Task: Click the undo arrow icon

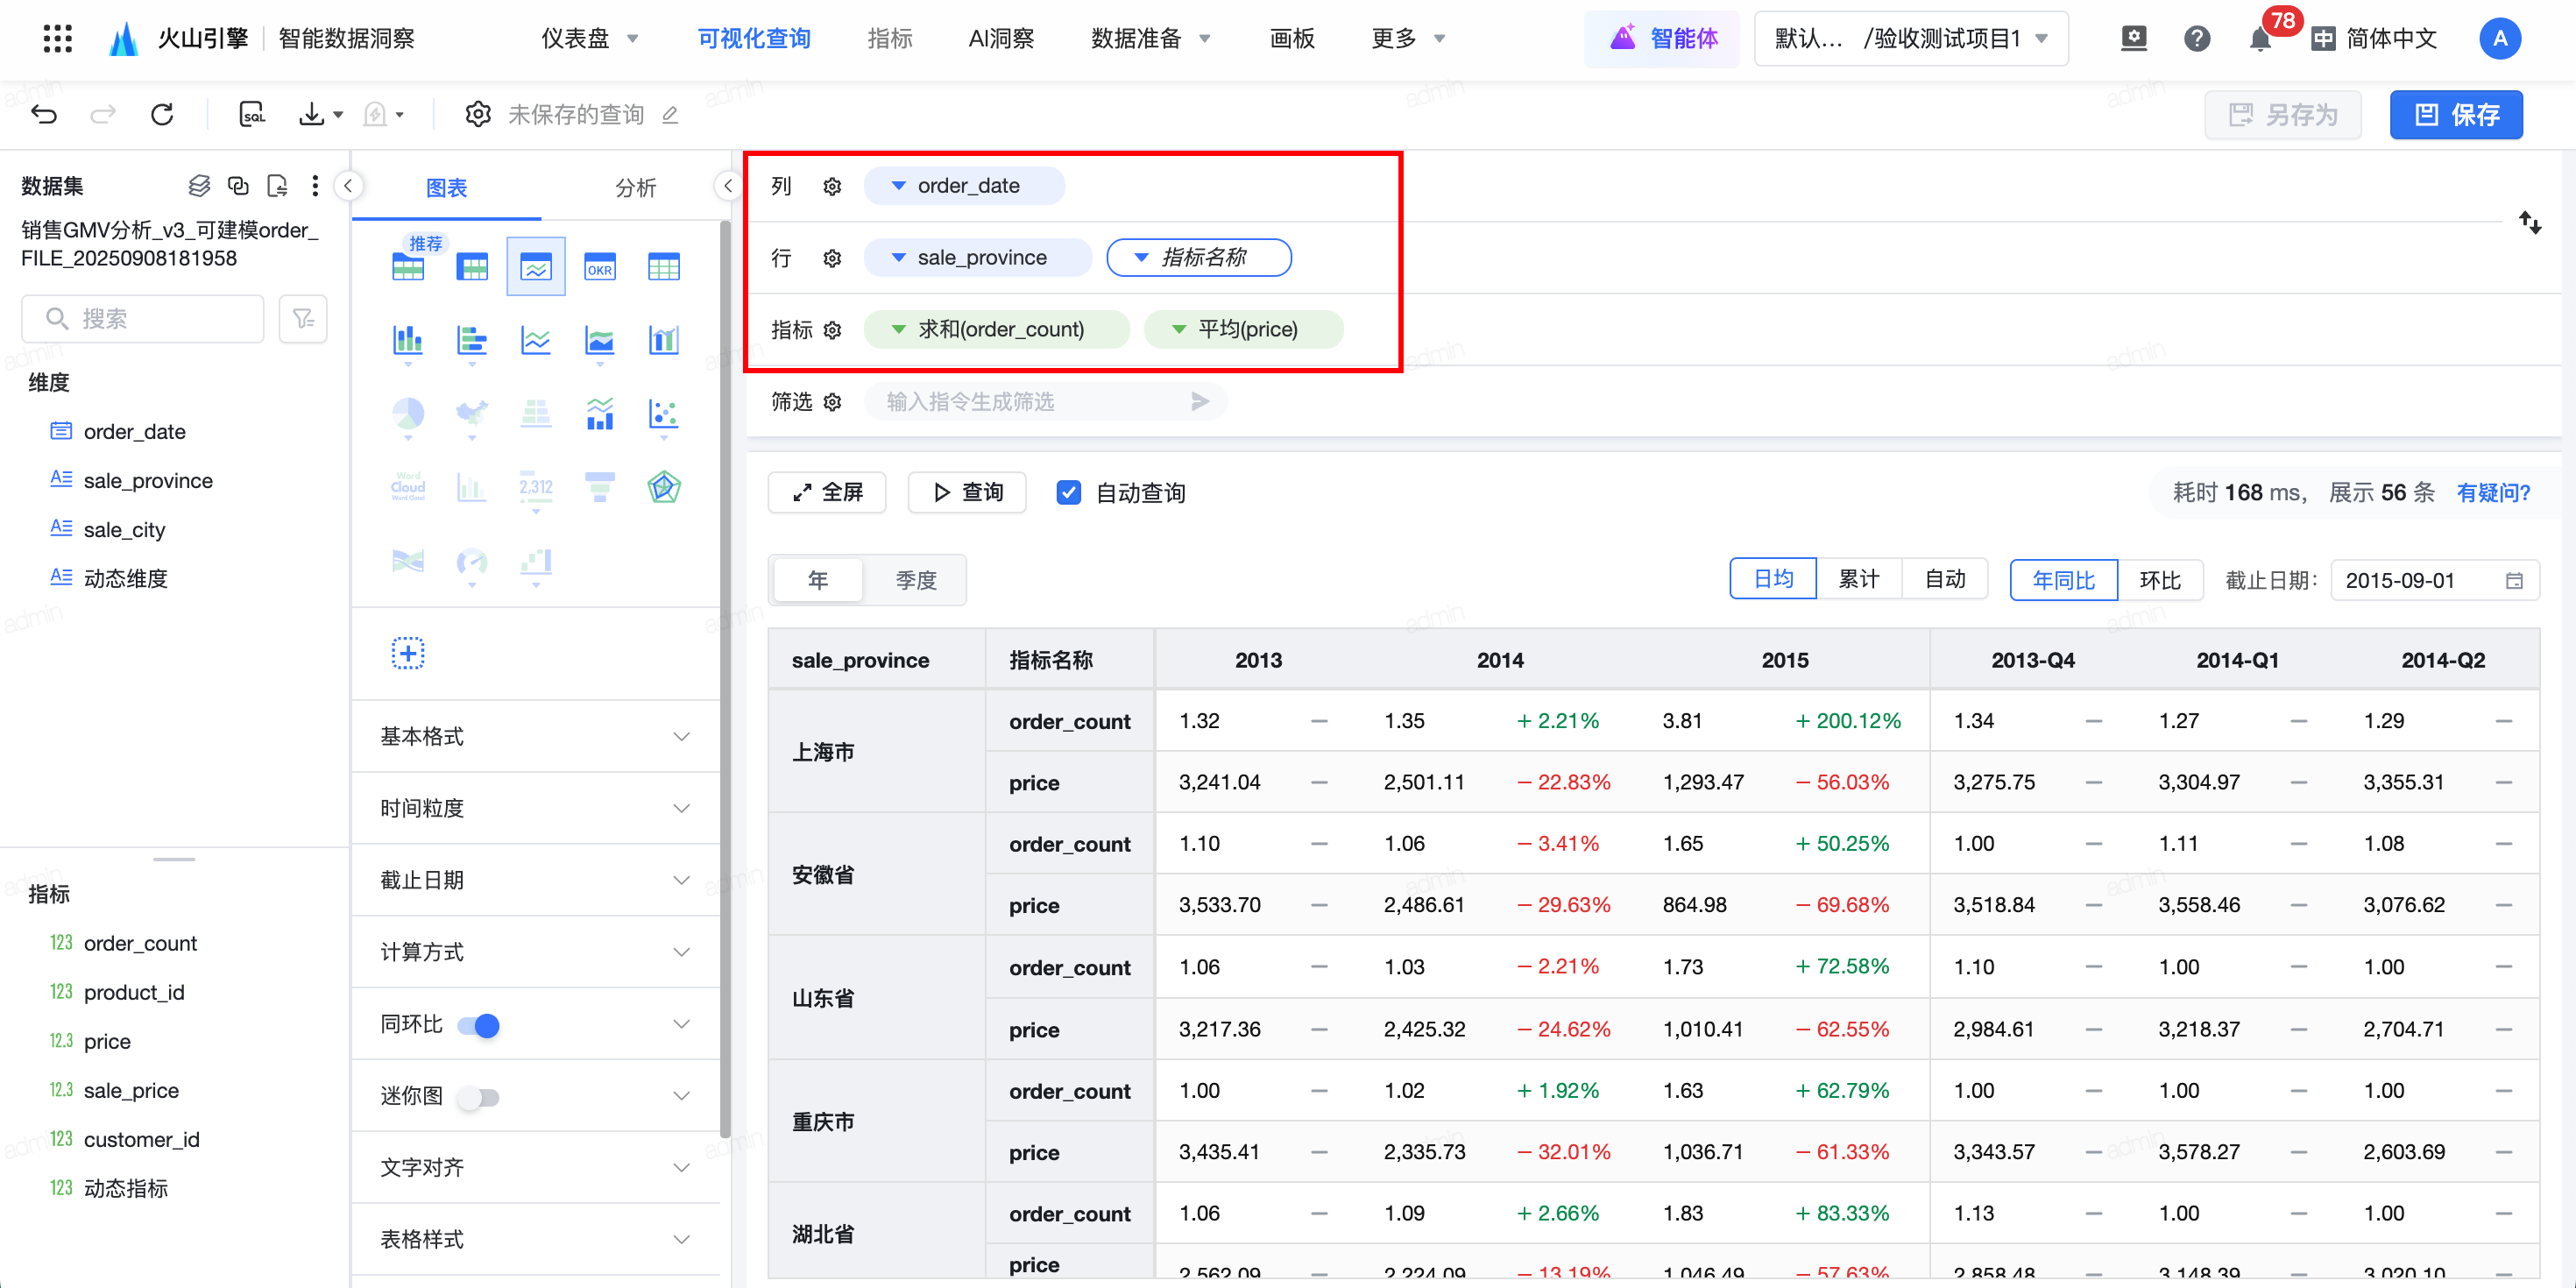Action: tap(44, 114)
